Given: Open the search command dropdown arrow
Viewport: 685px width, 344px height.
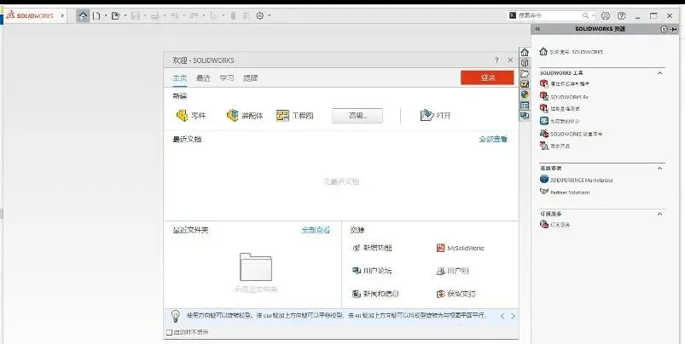Looking at the screenshot, I should 593,15.
